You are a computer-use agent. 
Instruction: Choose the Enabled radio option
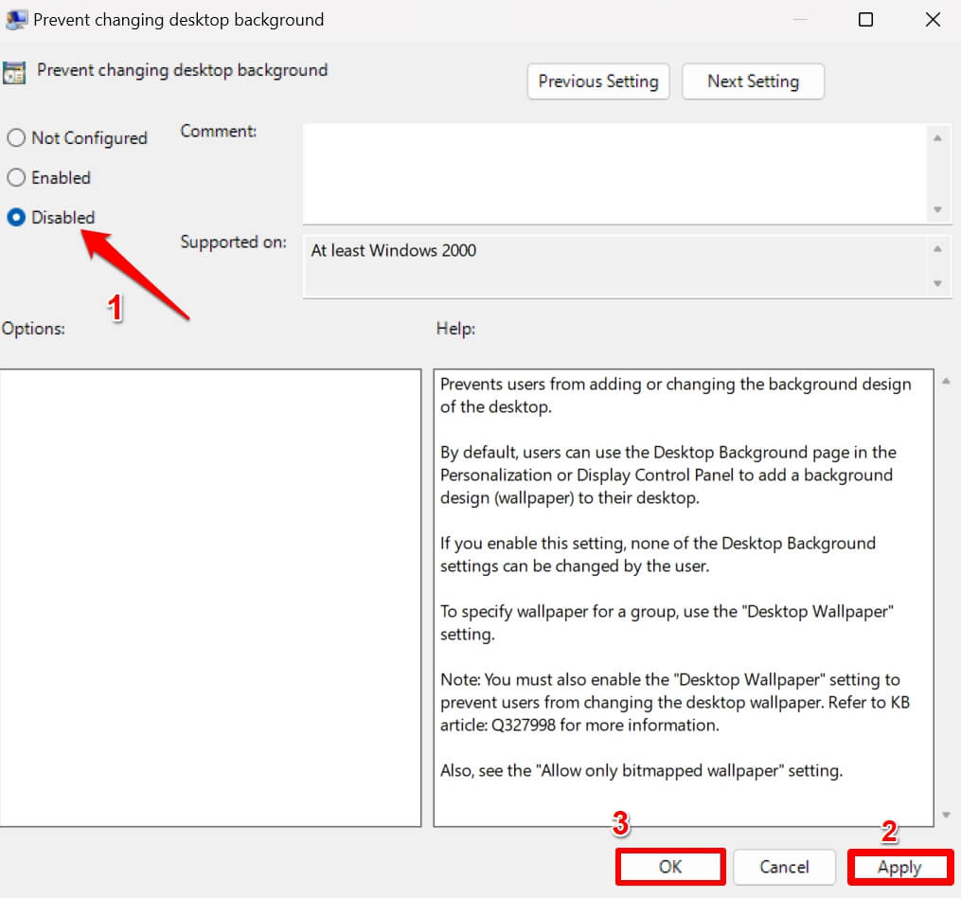(16, 178)
